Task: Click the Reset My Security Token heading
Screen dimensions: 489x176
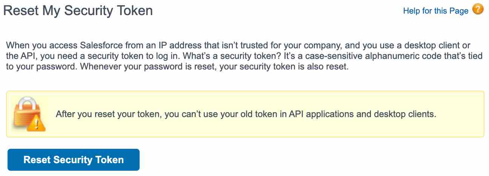Action: click(78, 11)
